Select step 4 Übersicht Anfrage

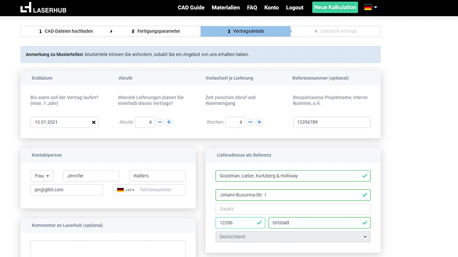[336, 31]
